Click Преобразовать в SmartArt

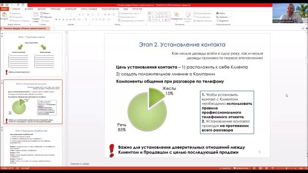point(131,21)
